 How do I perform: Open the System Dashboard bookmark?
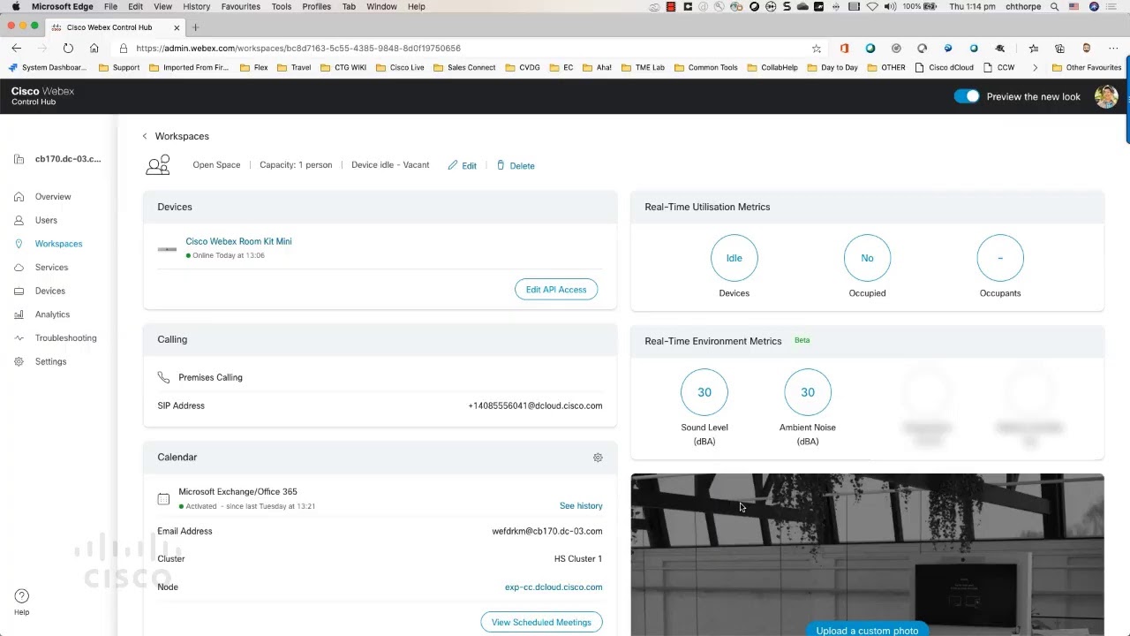48,67
